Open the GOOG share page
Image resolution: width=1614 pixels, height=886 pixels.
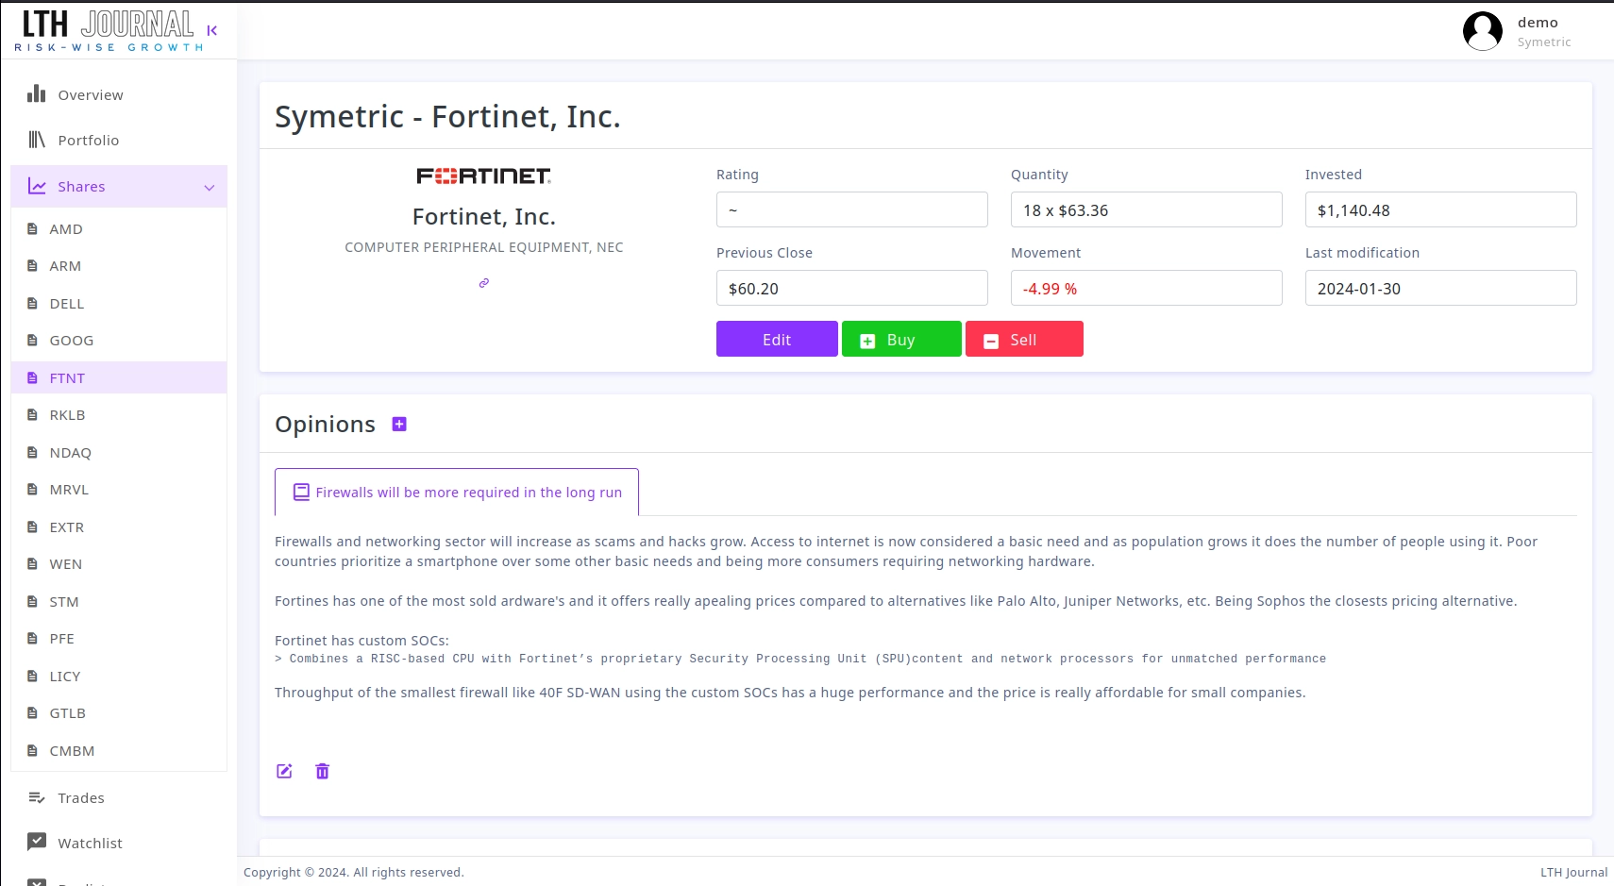tap(119, 341)
